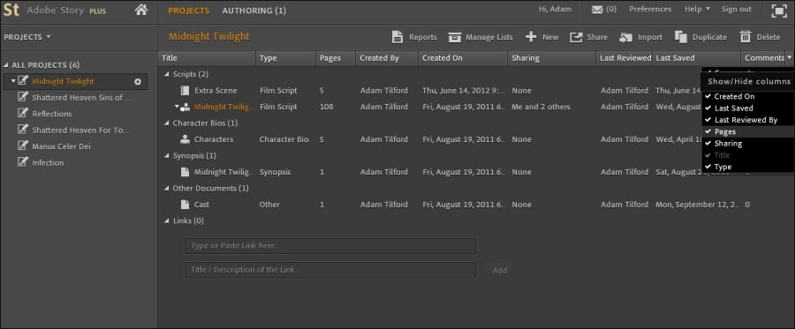
Task: Open Preferences
Action: (650, 9)
